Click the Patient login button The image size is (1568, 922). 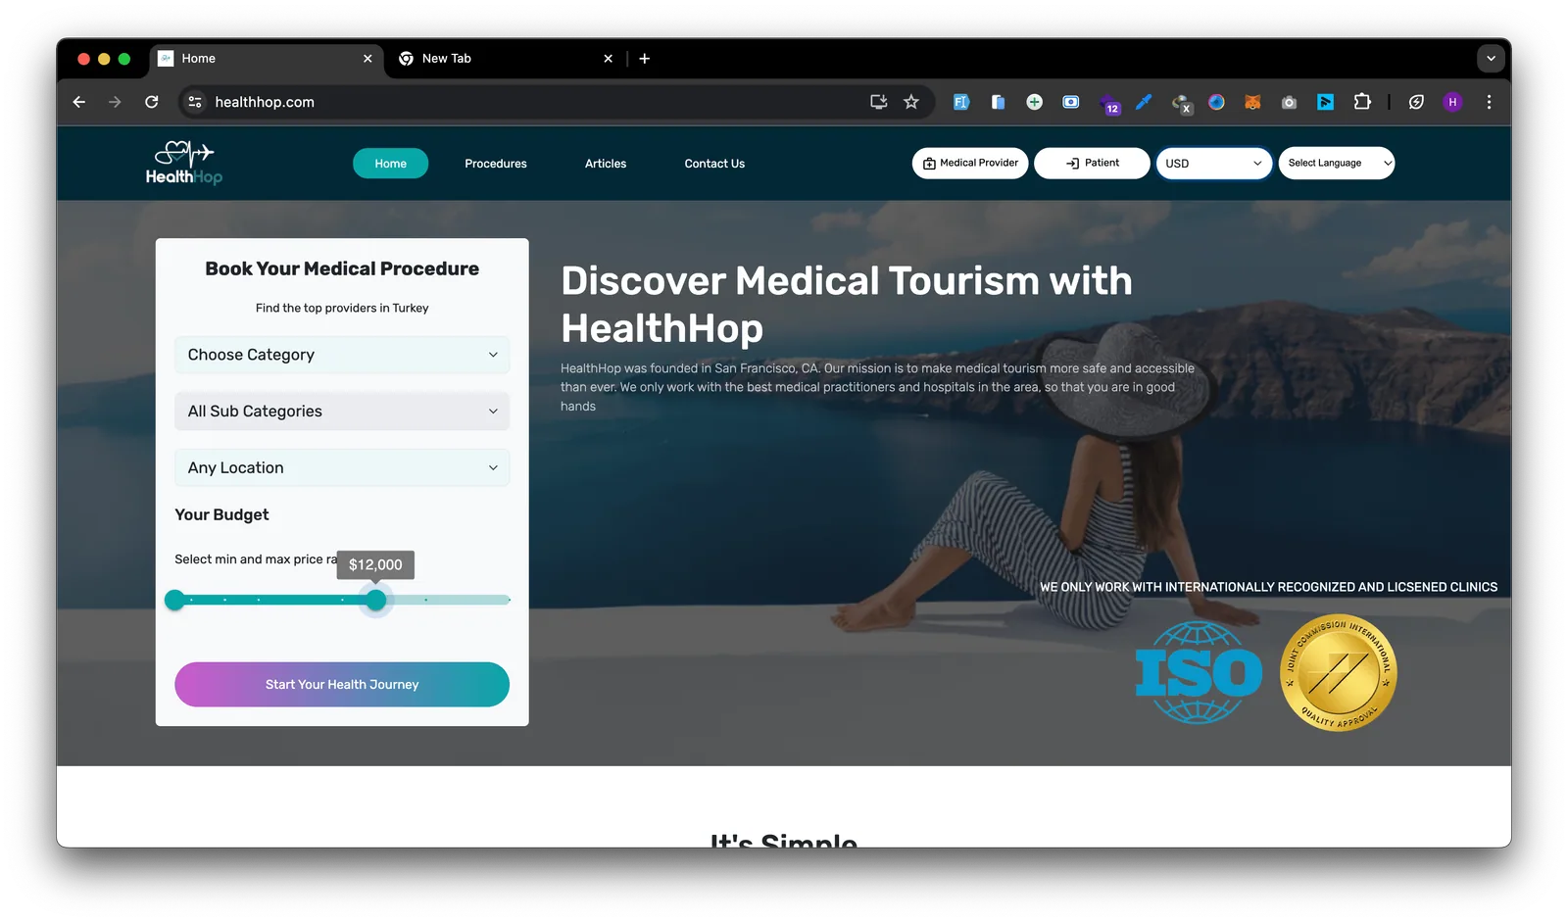point(1092,163)
